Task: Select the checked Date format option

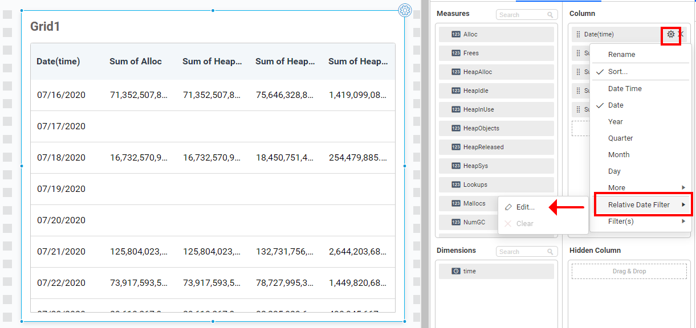Action: pos(616,105)
